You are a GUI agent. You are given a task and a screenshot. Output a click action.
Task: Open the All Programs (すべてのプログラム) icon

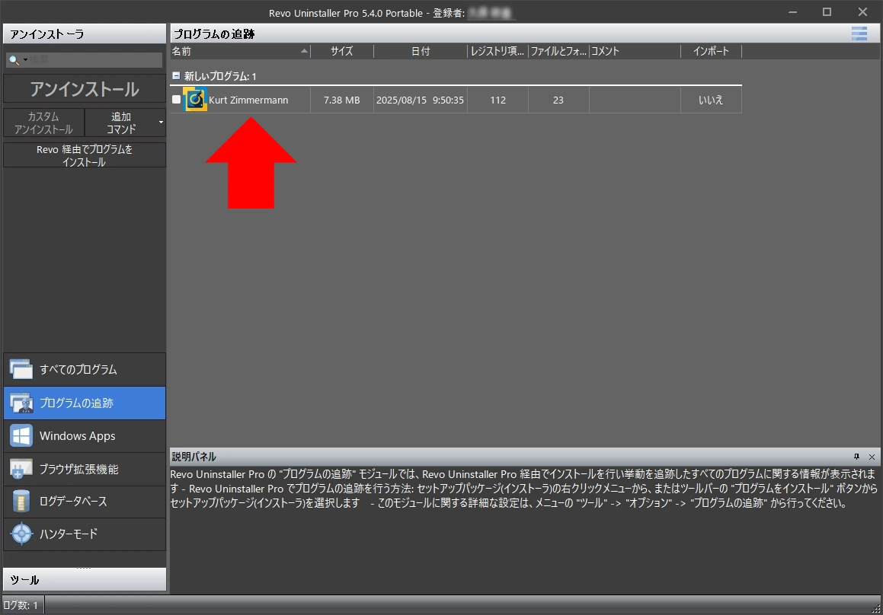click(21, 370)
